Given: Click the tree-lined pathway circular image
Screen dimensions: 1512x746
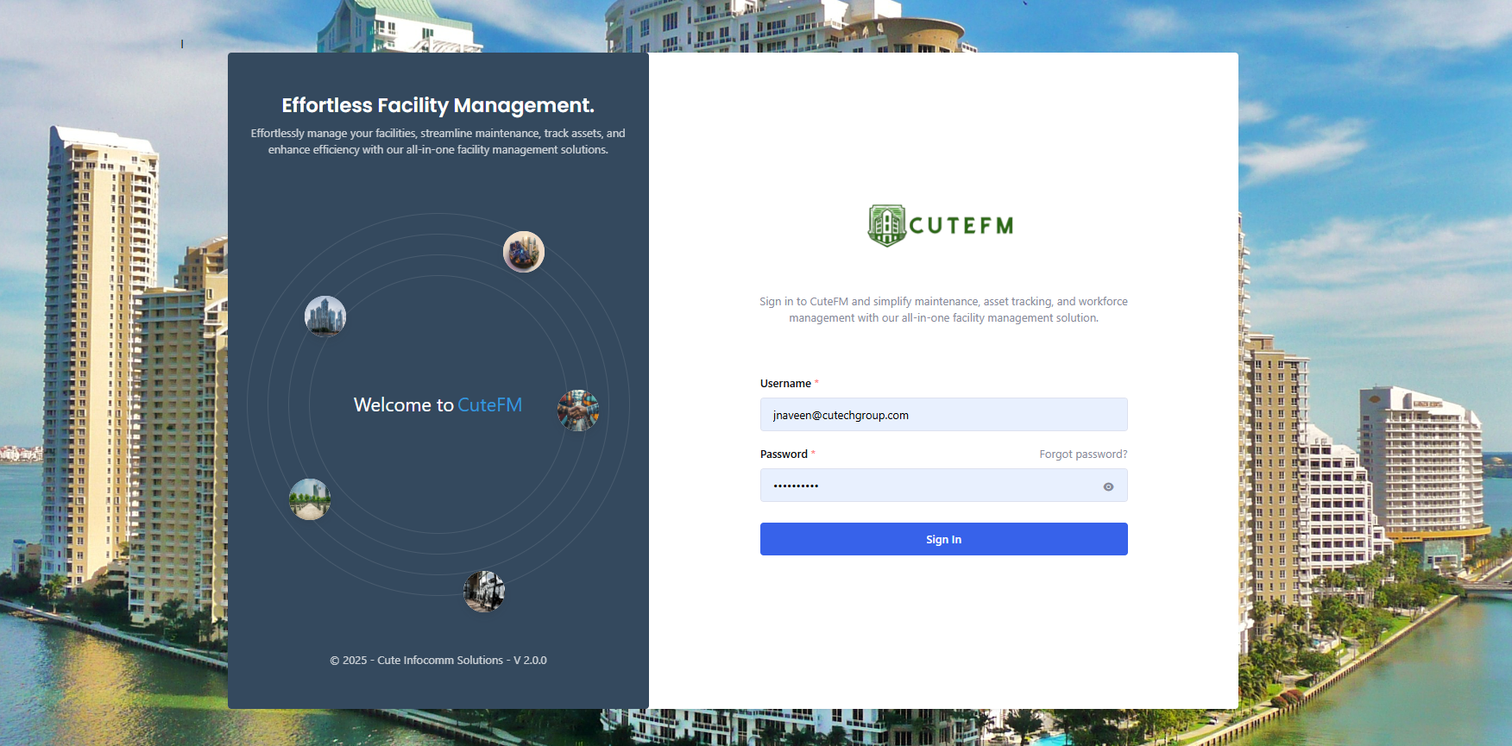Looking at the screenshot, I should pos(310,499).
